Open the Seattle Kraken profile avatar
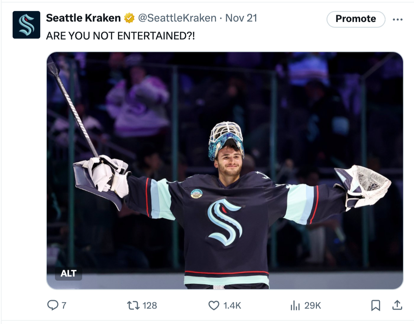 pos(26,25)
